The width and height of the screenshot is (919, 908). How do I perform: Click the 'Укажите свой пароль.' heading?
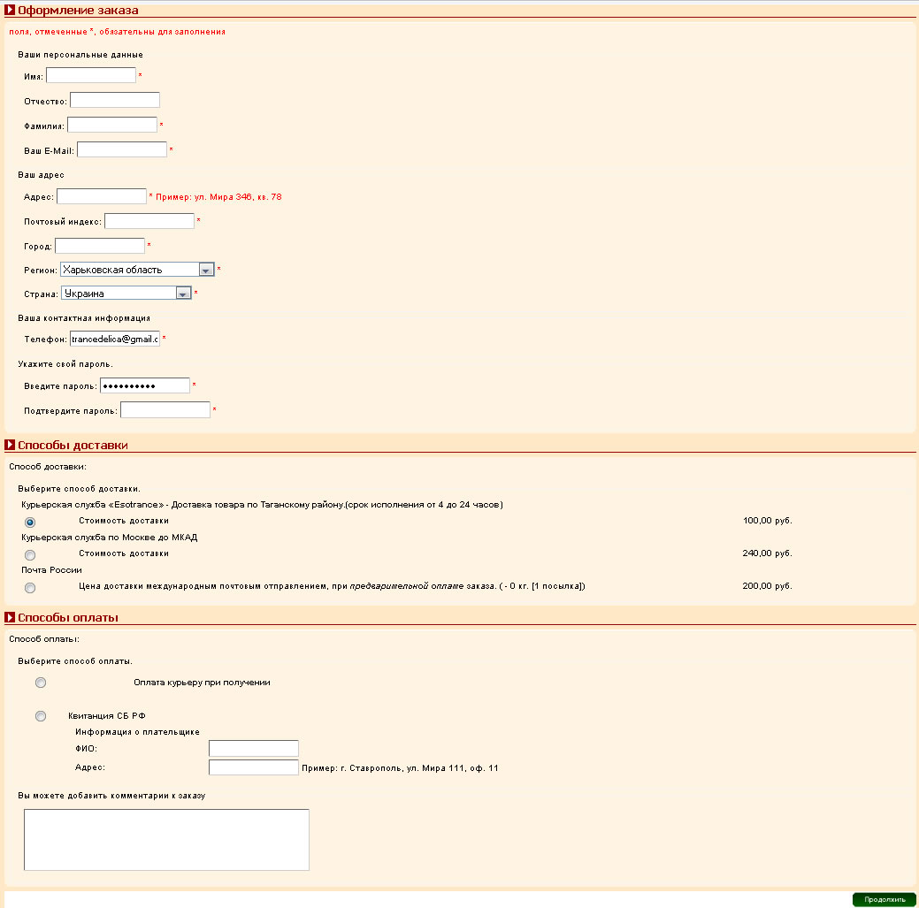point(65,363)
